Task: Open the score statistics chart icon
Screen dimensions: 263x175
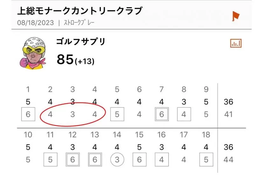Action: click(236, 44)
